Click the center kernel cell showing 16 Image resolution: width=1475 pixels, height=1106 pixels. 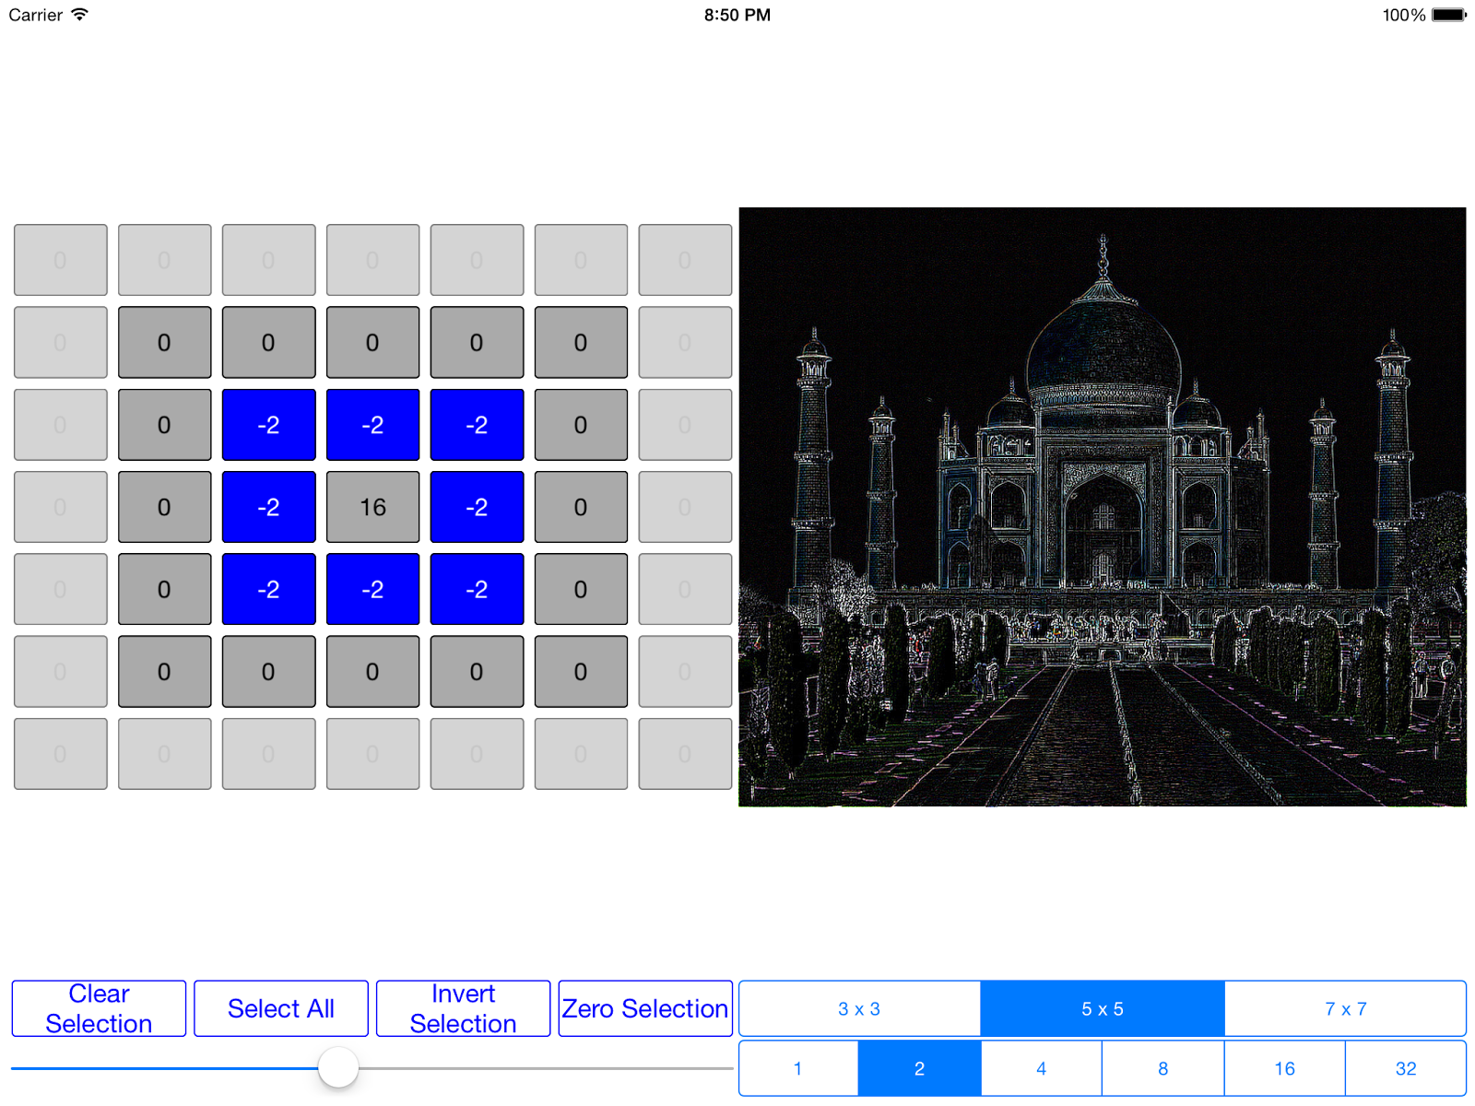372,506
